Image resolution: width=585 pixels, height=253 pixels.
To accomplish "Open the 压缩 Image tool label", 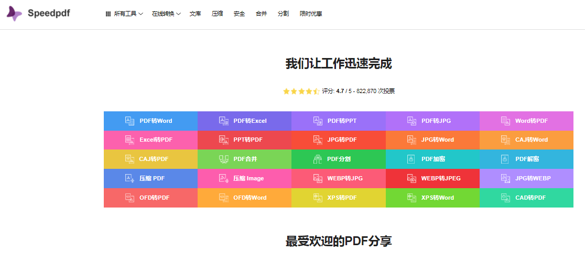I will [248, 178].
